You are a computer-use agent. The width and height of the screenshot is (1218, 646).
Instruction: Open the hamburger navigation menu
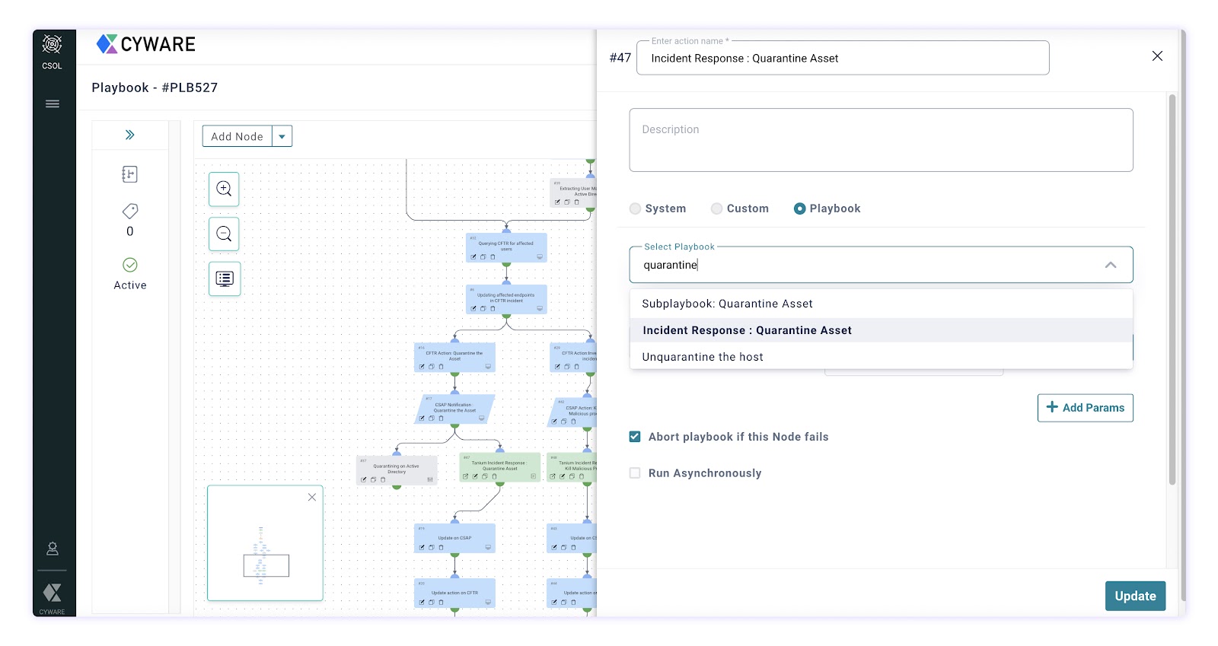tap(53, 104)
